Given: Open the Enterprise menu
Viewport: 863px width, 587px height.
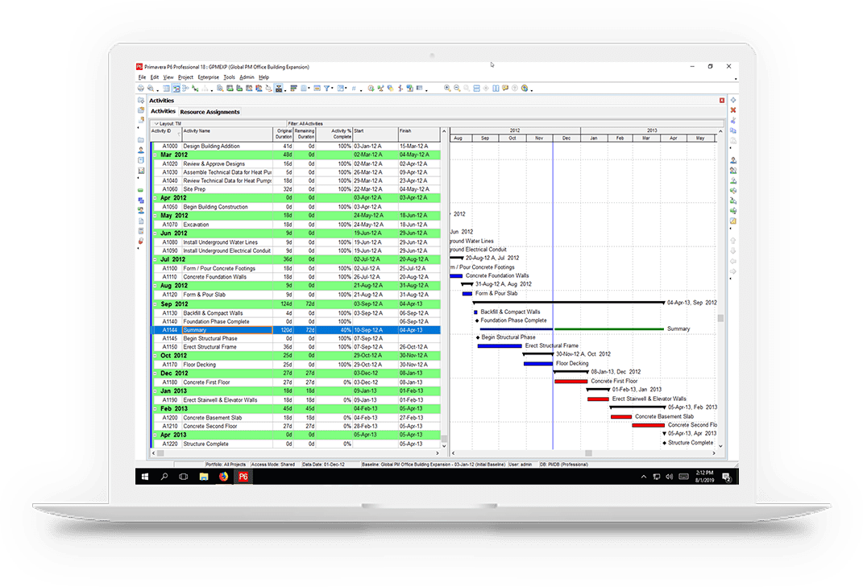Looking at the screenshot, I should click(x=208, y=77).
